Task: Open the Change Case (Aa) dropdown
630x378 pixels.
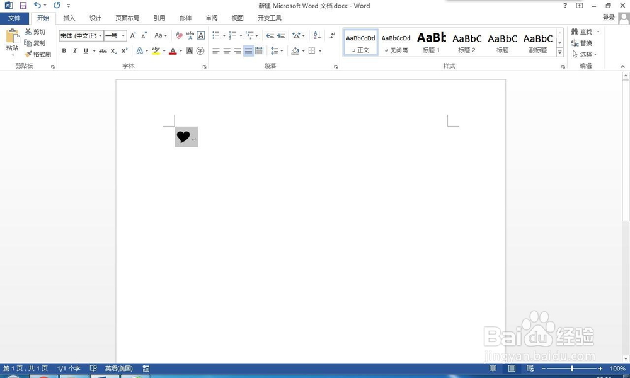Action: tap(161, 36)
